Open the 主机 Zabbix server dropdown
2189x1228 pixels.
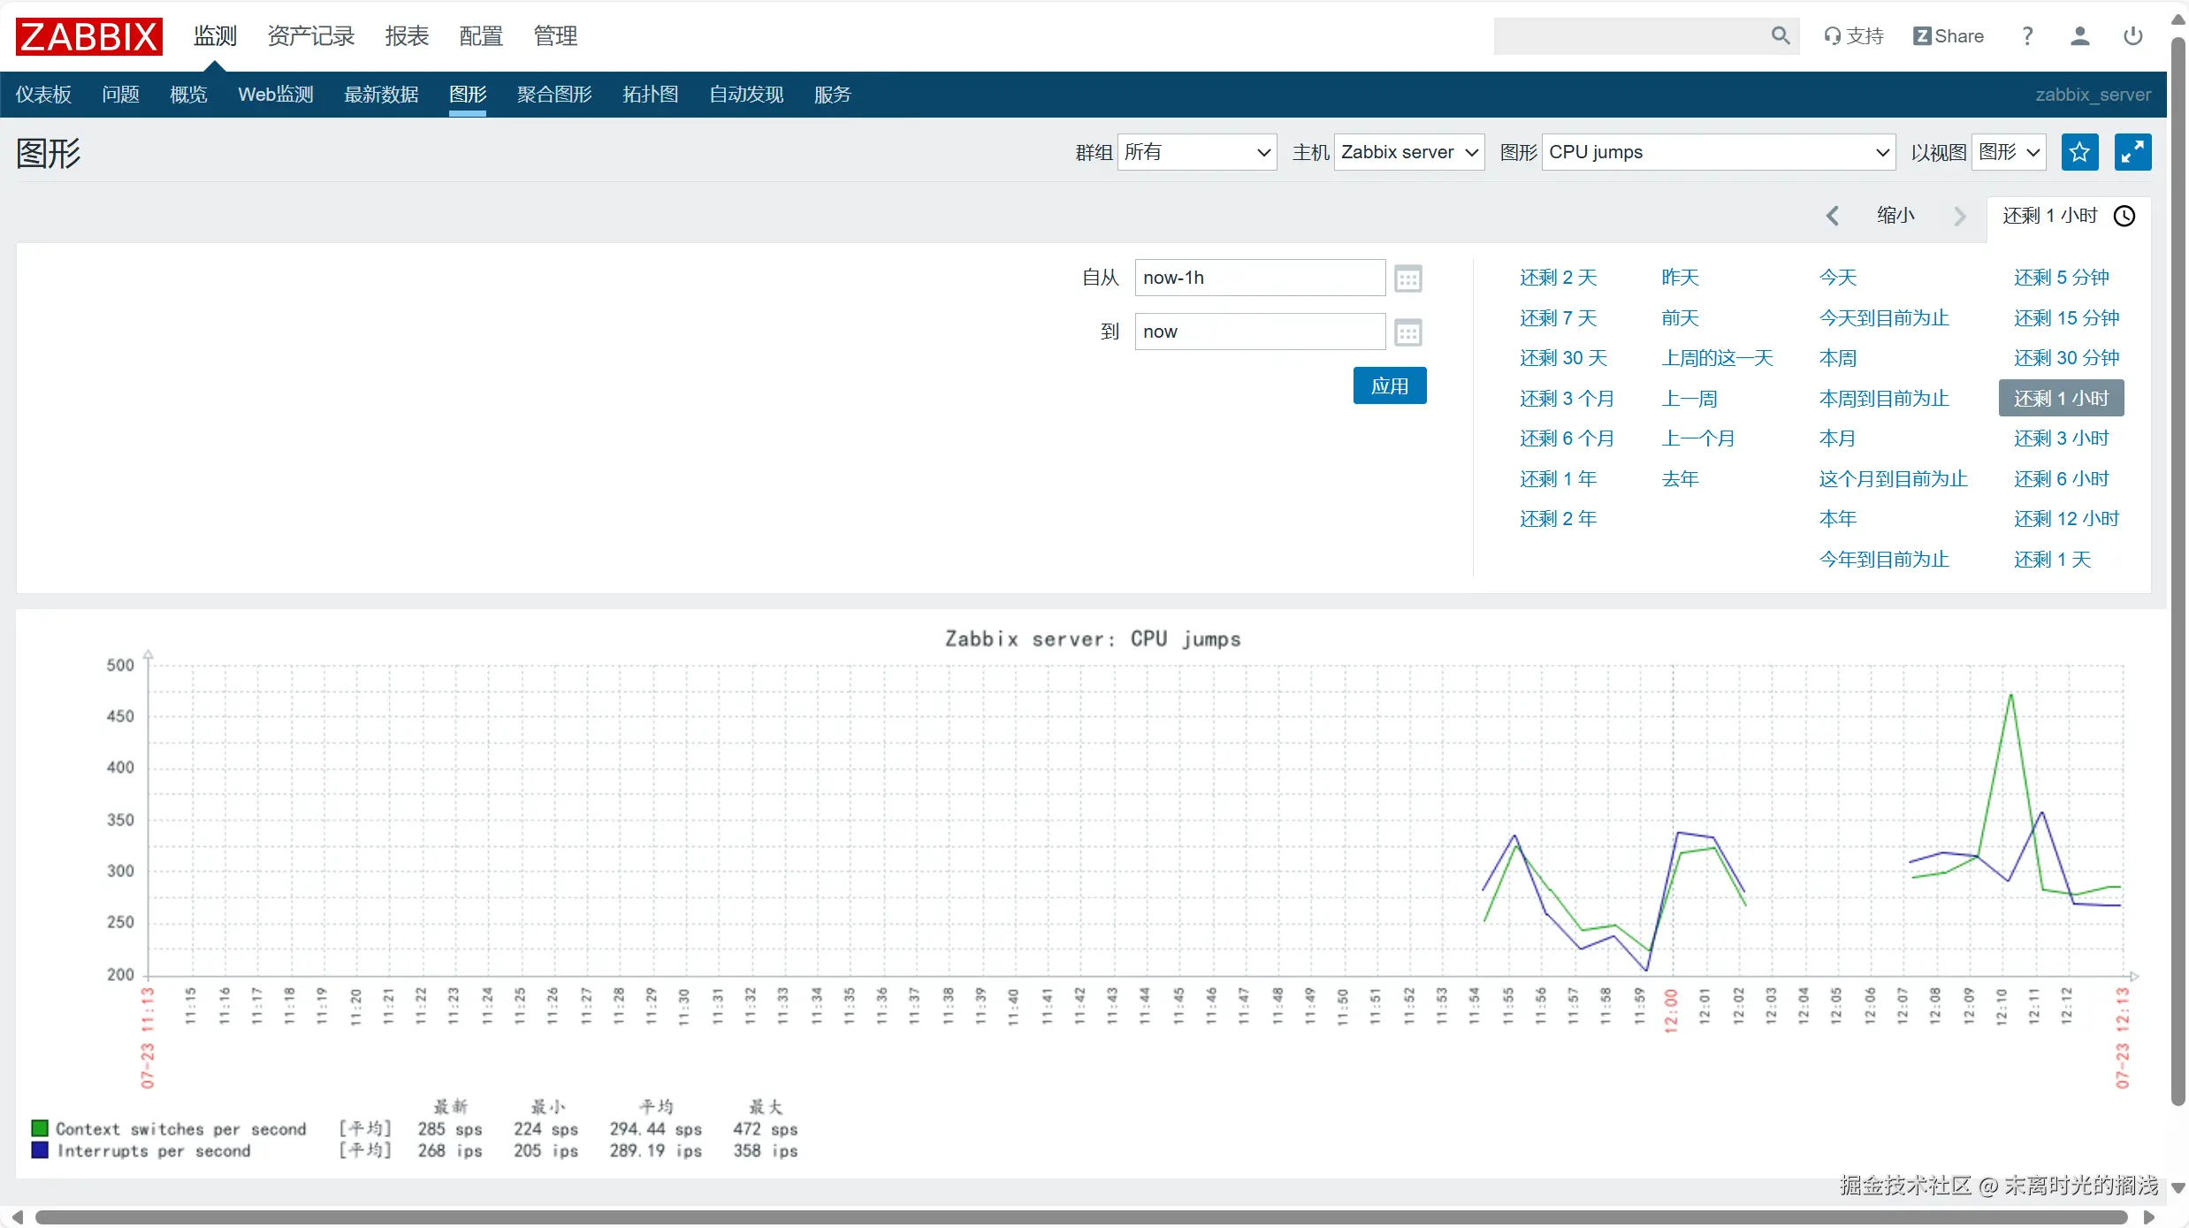coord(1408,152)
